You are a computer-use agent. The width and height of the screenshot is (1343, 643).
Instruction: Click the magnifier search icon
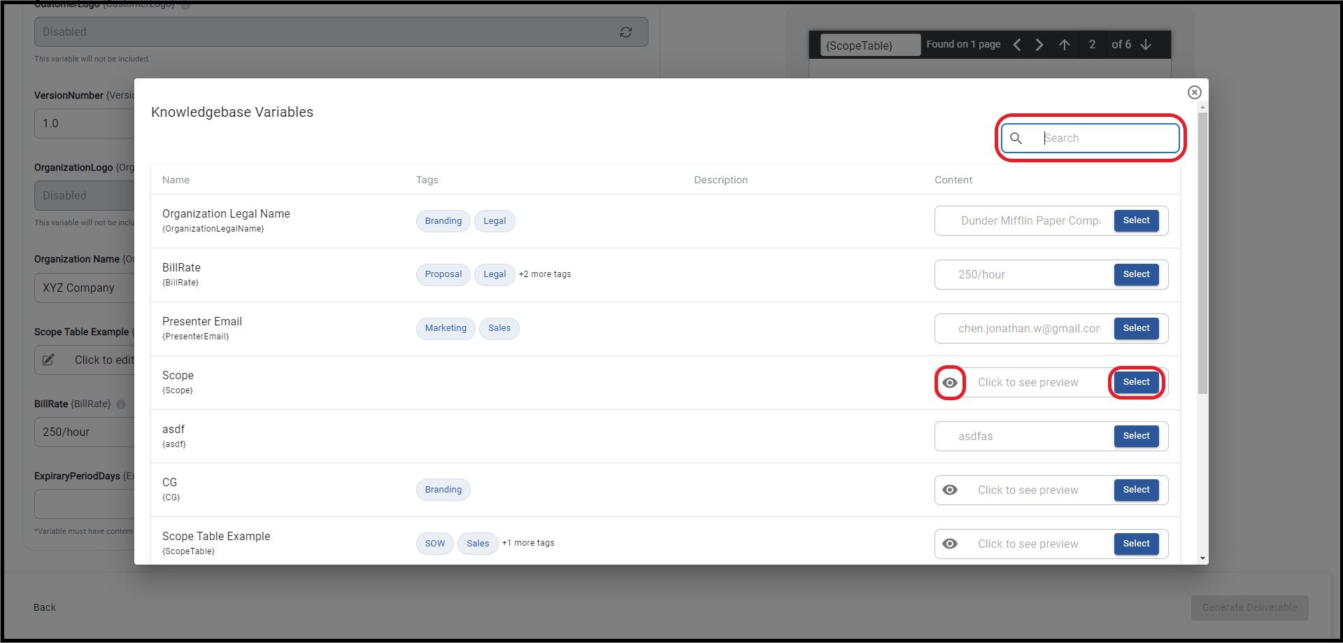pos(1016,139)
